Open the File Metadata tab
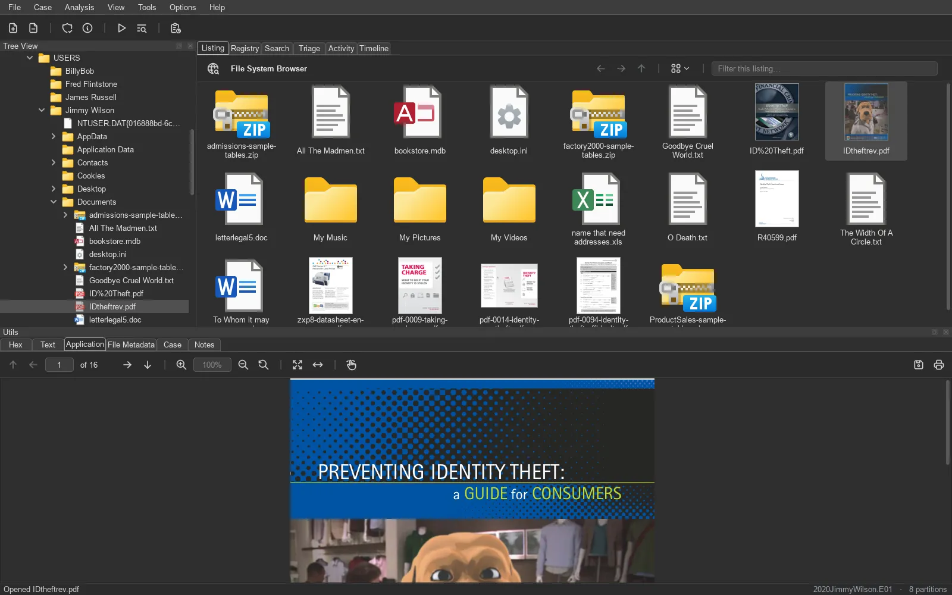Image resolution: width=952 pixels, height=595 pixels. pos(131,345)
